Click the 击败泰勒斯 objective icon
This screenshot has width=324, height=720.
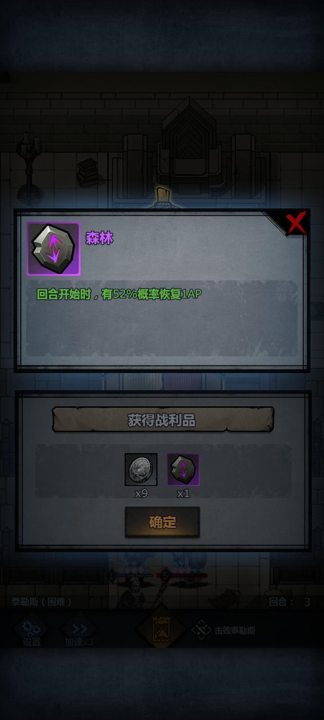point(202,630)
